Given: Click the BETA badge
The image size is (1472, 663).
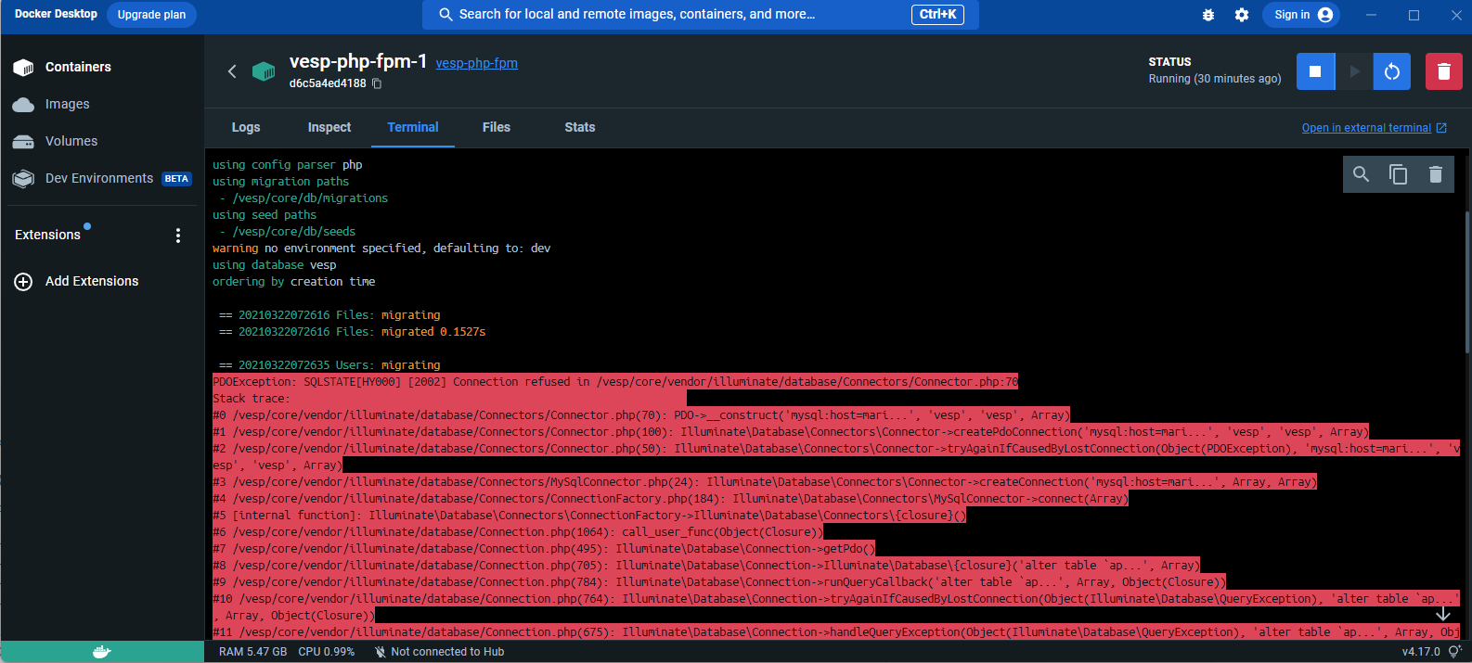Looking at the screenshot, I should (176, 179).
